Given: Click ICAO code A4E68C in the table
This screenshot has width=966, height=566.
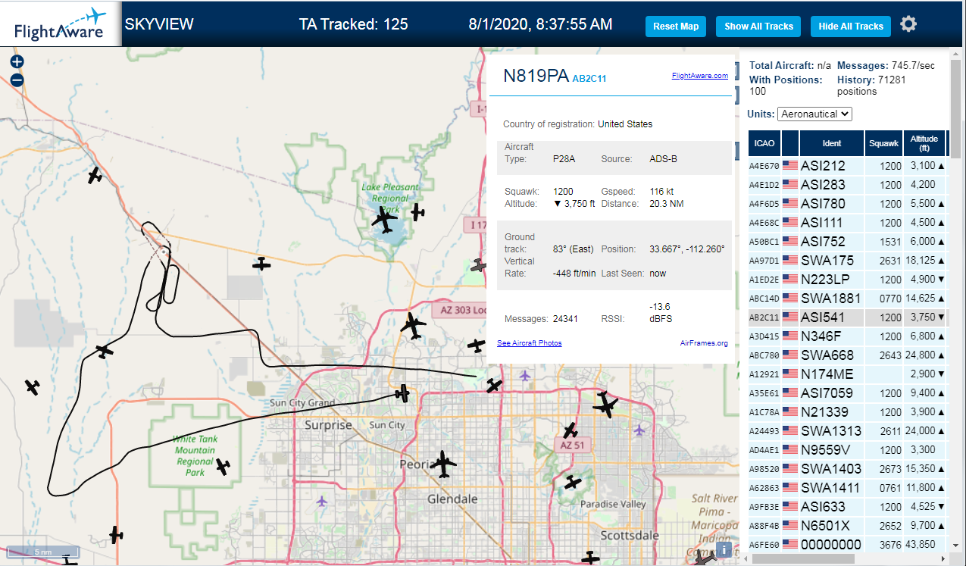Looking at the screenshot, I should pyautogui.click(x=764, y=223).
